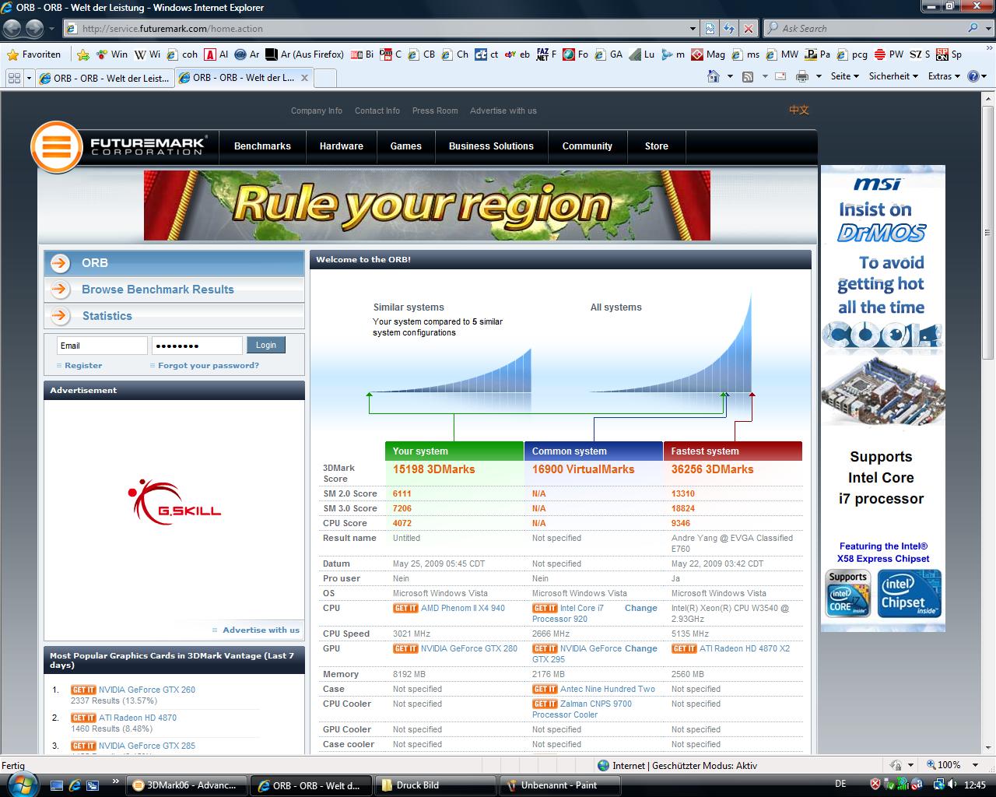Screen dimensions: 996x797
Task: Click the Quick Tabs grid icon
Action: click(x=14, y=78)
